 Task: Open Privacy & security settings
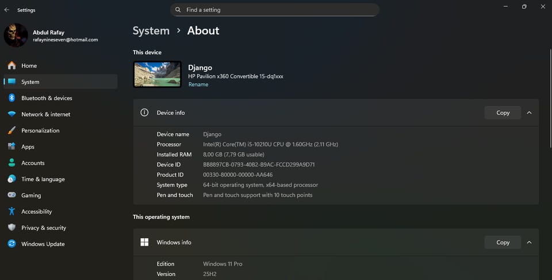tap(60, 227)
